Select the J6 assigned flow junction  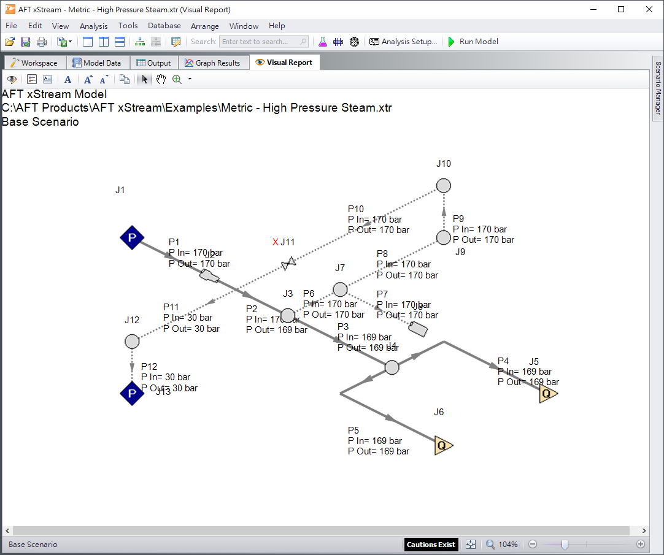(x=443, y=445)
